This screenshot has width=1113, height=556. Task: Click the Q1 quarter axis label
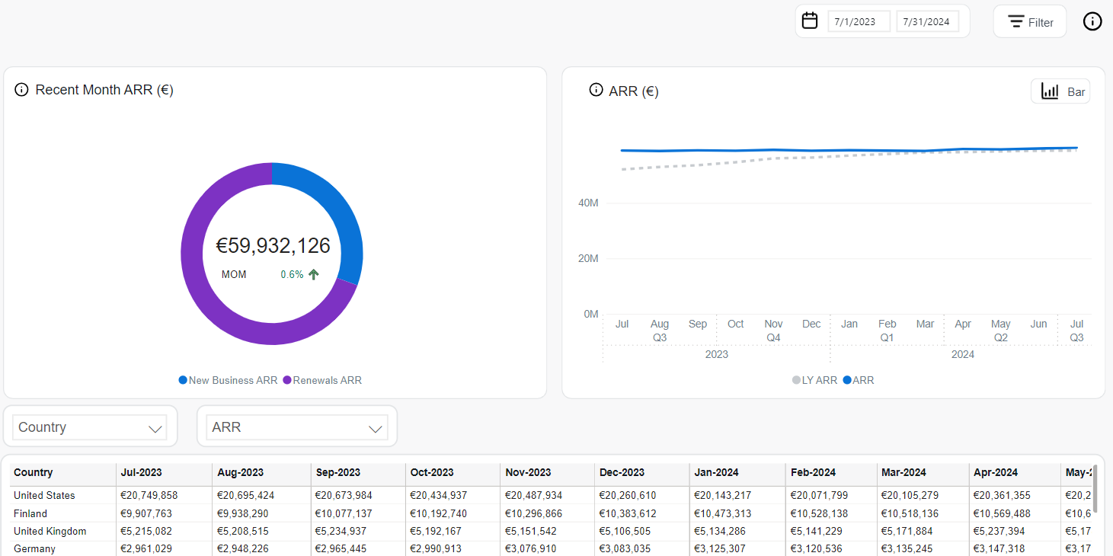click(x=887, y=337)
